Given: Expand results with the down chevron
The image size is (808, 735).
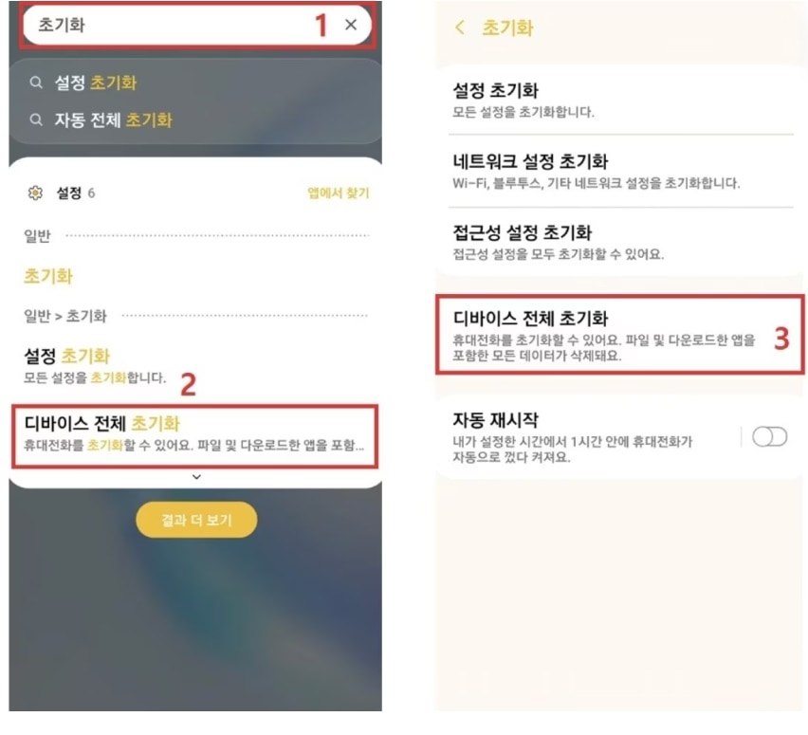Looking at the screenshot, I should click(x=196, y=477).
